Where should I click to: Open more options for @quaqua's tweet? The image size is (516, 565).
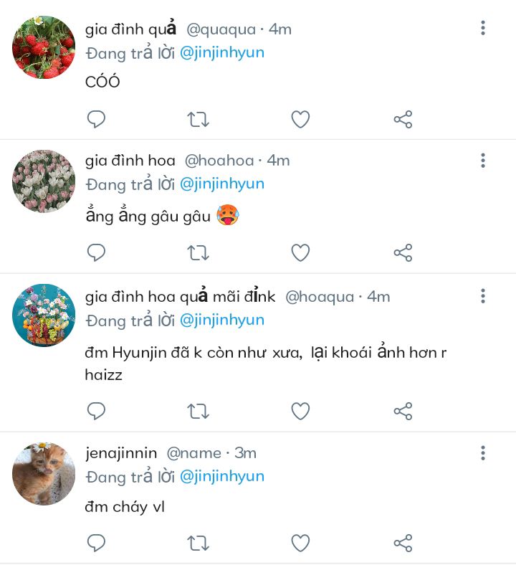coord(483,28)
